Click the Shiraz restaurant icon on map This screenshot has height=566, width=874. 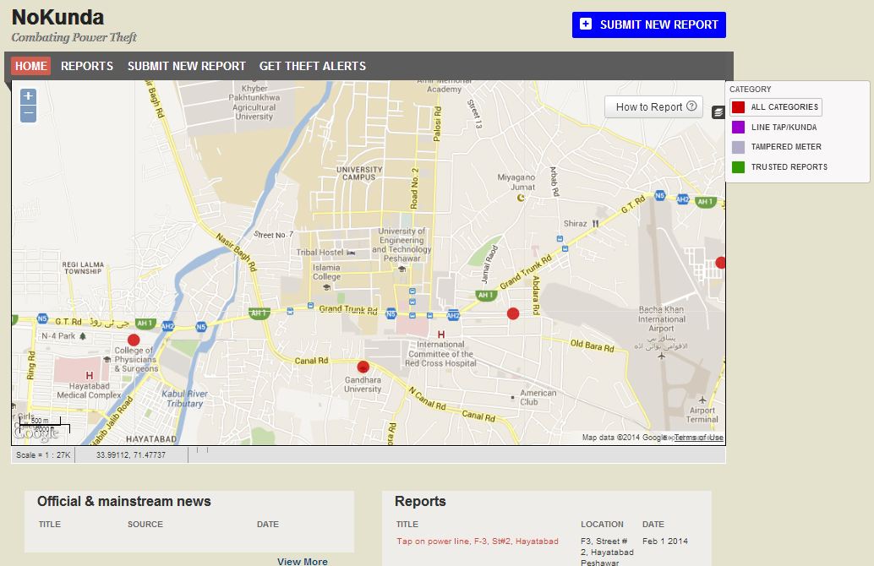[x=595, y=223]
